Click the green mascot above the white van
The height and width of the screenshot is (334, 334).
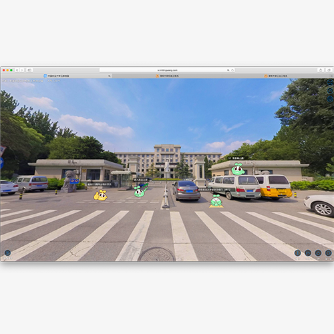pyautogui.click(x=238, y=169)
